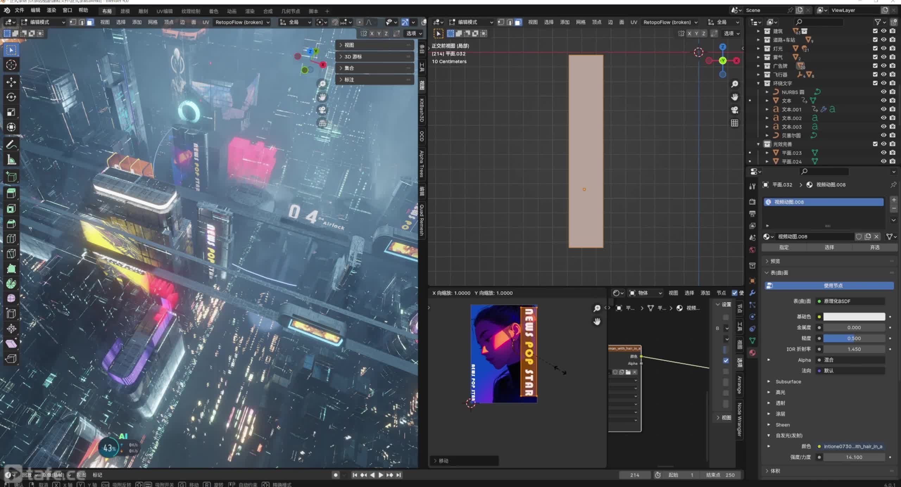Hide 建筑 collection with eye icon
The image size is (901, 487).
tap(884, 31)
